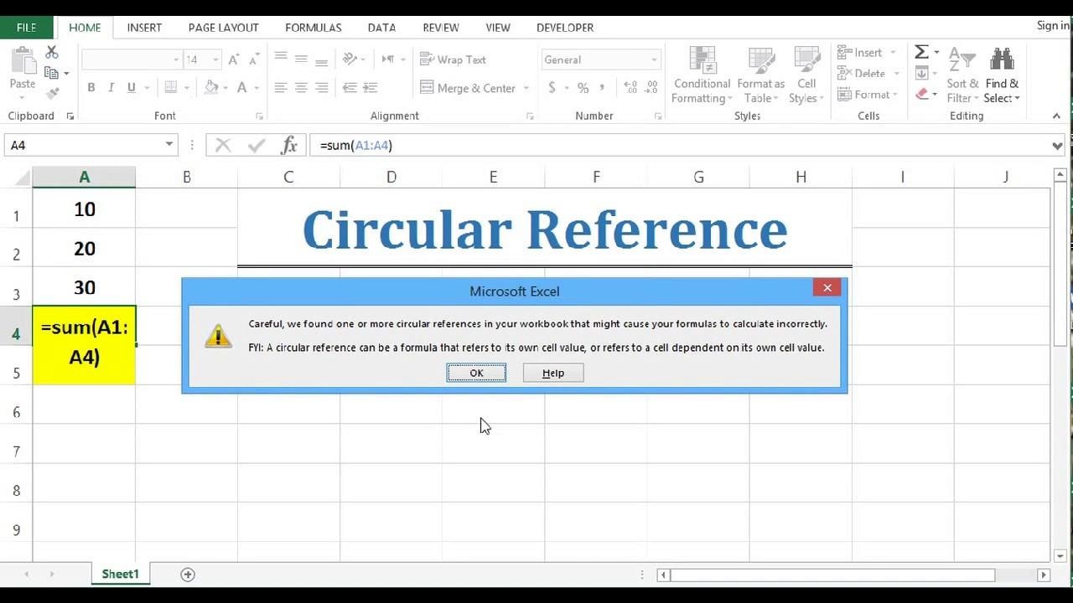This screenshot has width=1073, height=603.
Task: Open the font name dropdown
Action: 176,59
